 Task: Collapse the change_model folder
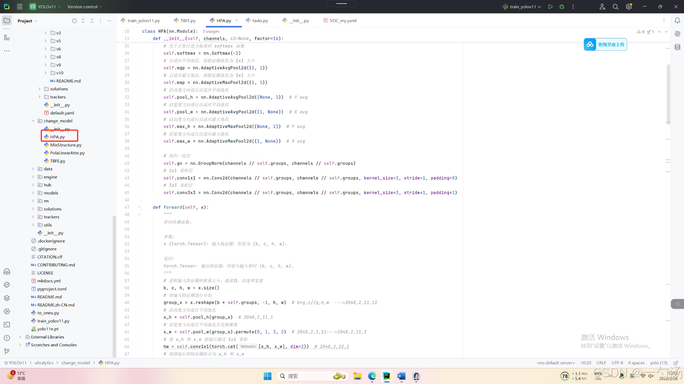(x=33, y=121)
